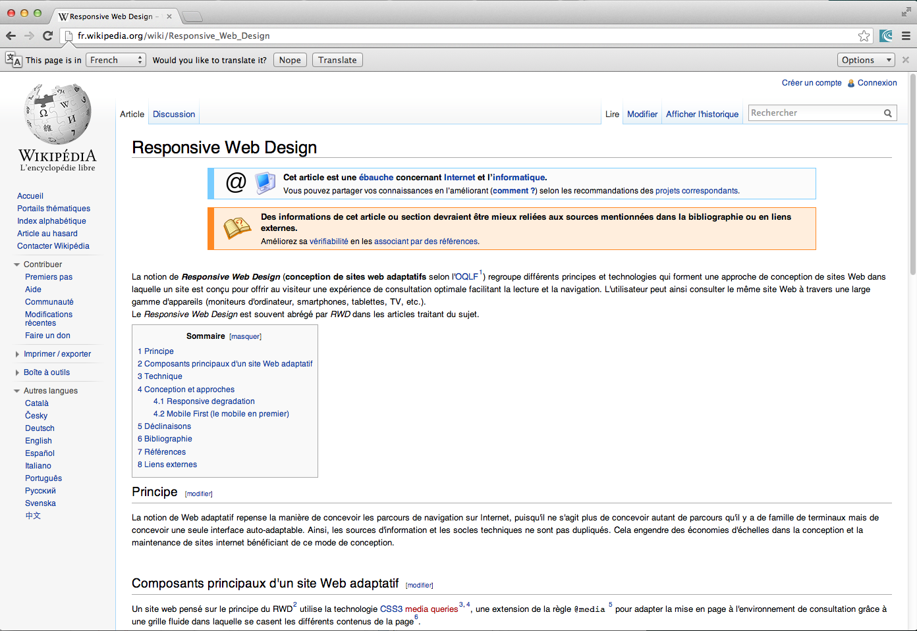This screenshot has height=631, width=917.
Task: Click in the Rechercher search field
Action: pyautogui.click(x=816, y=113)
